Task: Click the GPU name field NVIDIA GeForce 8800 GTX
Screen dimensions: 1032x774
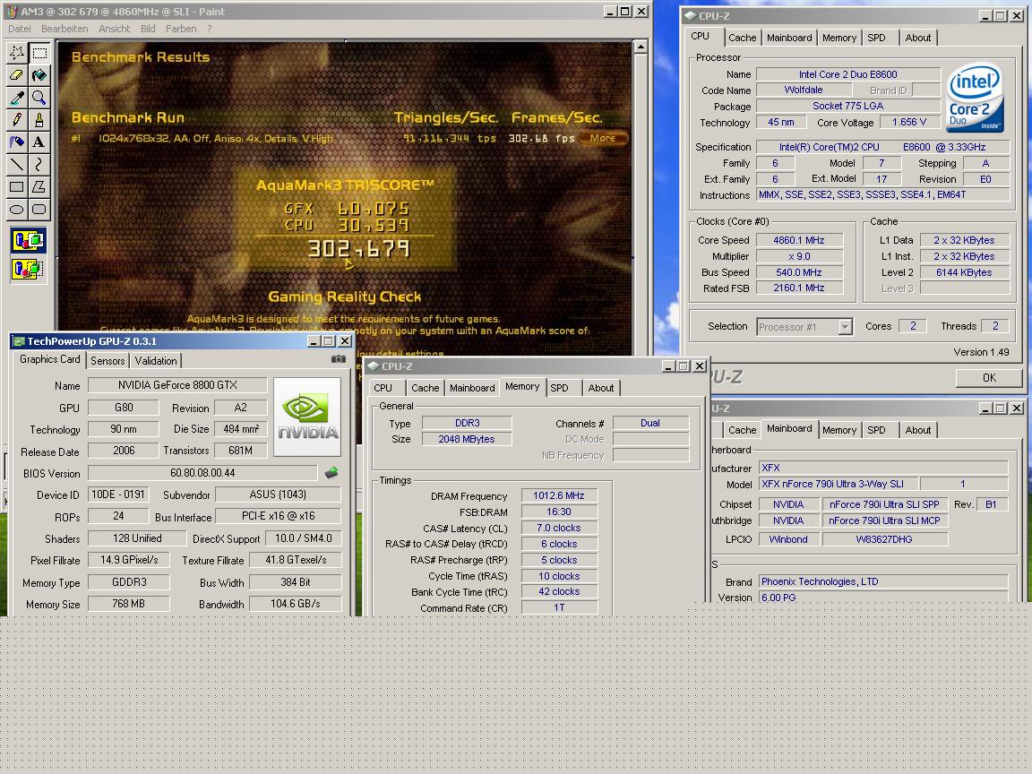Action: (x=177, y=385)
